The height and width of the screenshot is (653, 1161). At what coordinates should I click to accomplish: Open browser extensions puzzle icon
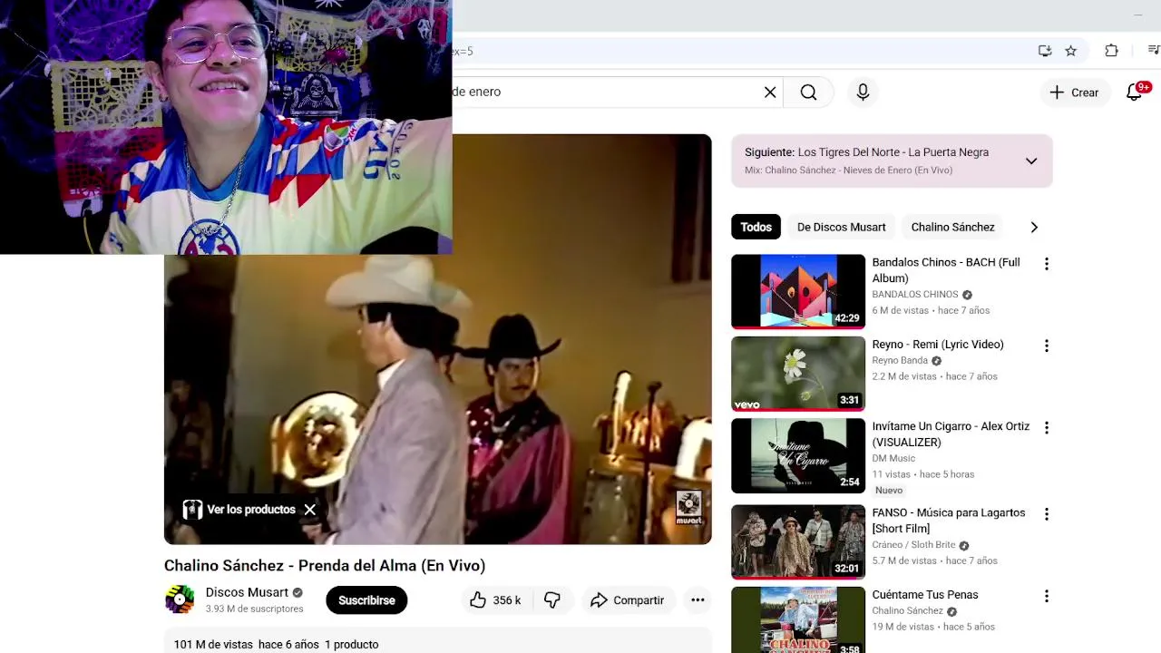(x=1111, y=51)
